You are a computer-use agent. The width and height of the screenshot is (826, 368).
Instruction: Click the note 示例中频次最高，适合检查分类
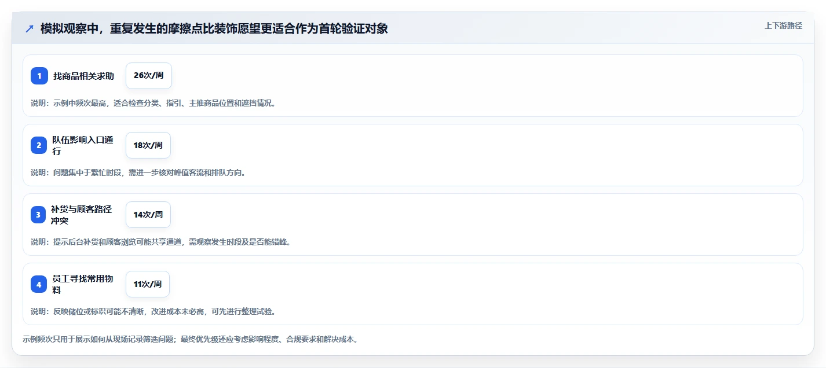[x=153, y=103]
